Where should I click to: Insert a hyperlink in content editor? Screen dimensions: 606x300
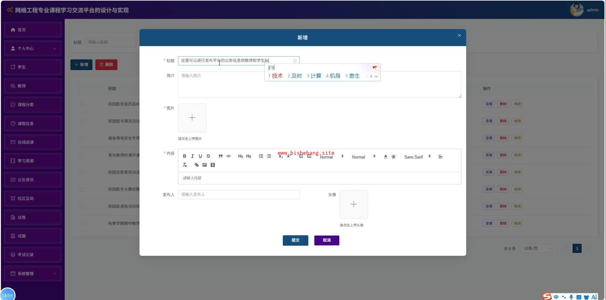[197, 165]
